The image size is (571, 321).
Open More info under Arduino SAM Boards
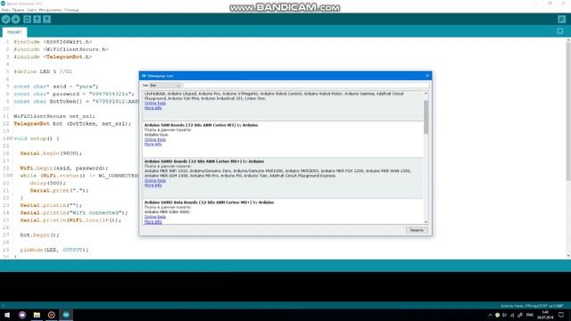coord(153,144)
